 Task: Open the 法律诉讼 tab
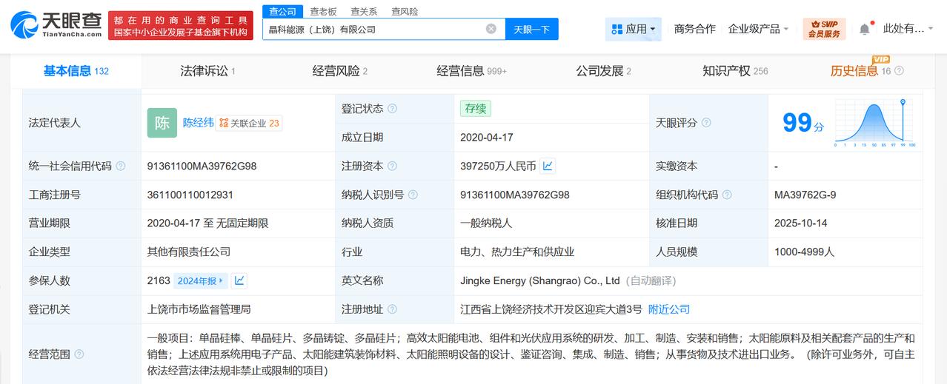tap(207, 71)
